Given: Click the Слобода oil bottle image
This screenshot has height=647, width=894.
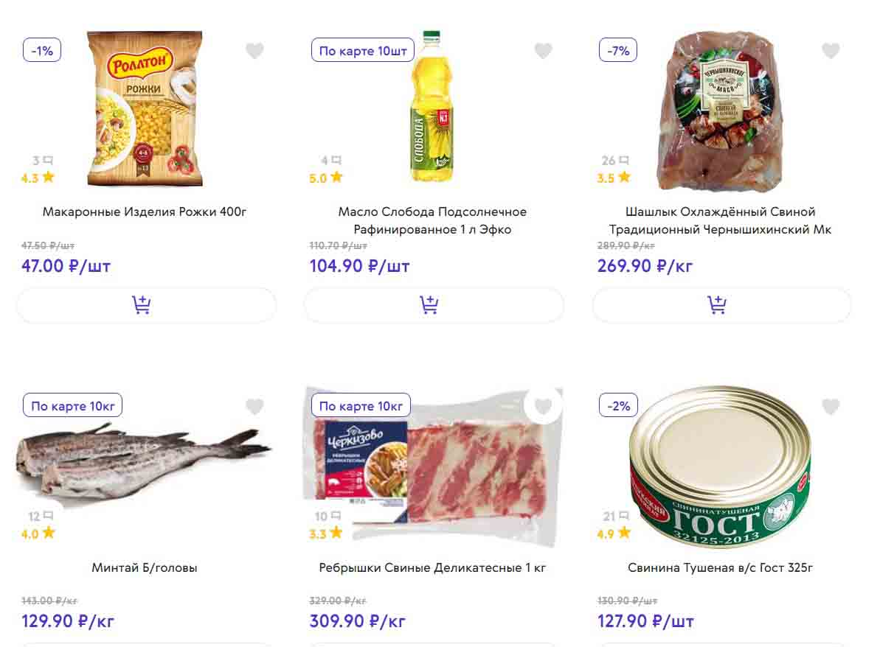Looking at the screenshot, I should click(x=432, y=107).
